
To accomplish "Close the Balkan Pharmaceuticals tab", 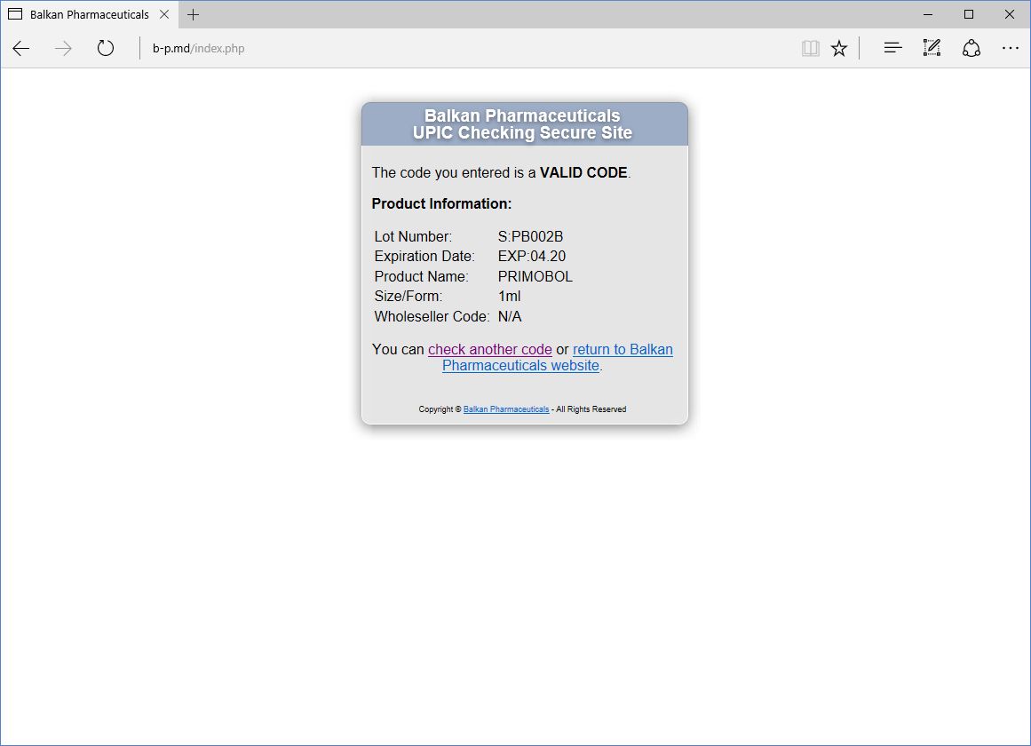I will pyautogui.click(x=164, y=14).
